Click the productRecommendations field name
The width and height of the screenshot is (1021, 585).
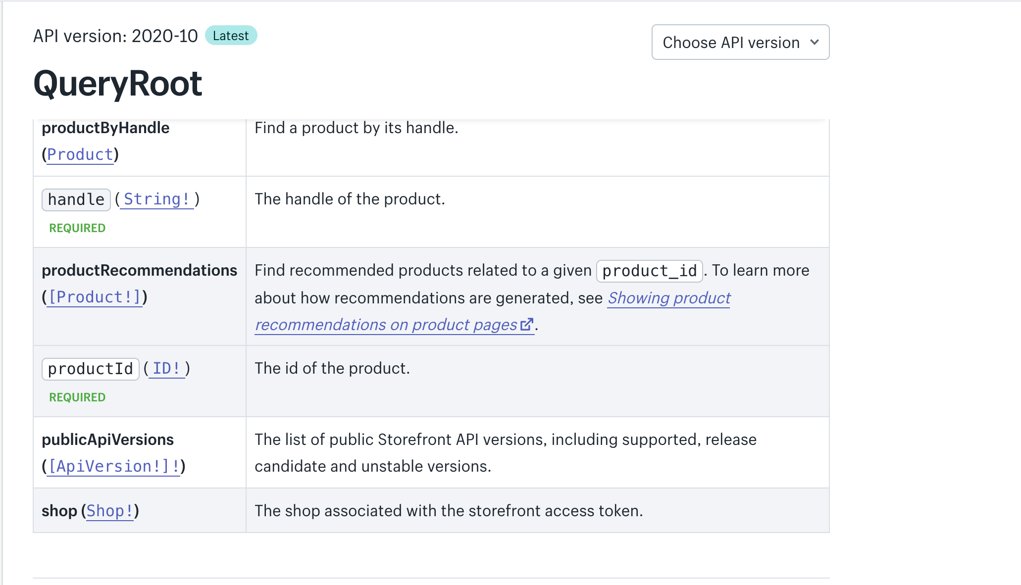[x=139, y=270]
